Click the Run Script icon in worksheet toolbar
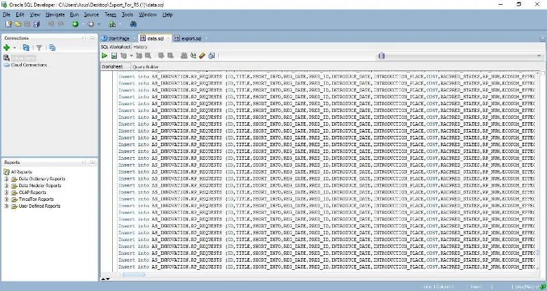Image resolution: width=547 pixels, height=291 pixels. (x=114, y=56)
